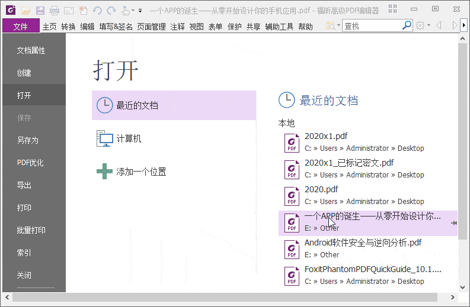Switch to the 注释 ribbon tab
The height and width of the screenshot is (307, 470).
[x=177, y=27]
